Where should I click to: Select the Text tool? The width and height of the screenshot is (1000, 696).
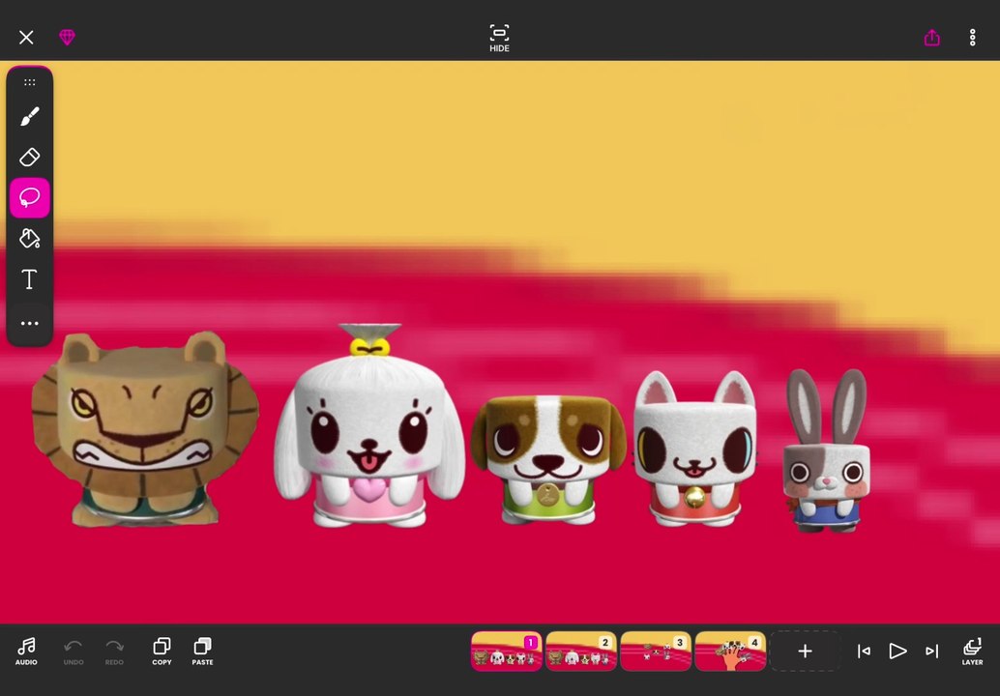[x=29, y=279]
